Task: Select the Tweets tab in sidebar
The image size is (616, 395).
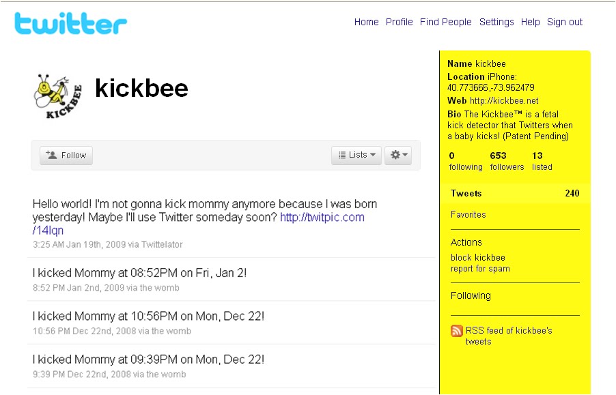Action: click(515, 193)
